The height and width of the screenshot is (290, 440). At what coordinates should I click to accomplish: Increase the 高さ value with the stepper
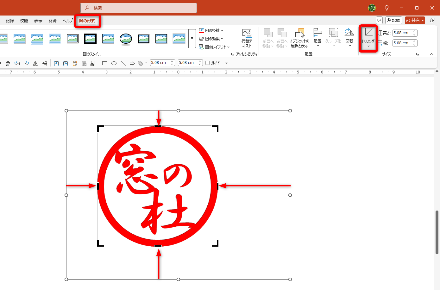[x=414, y=31]
